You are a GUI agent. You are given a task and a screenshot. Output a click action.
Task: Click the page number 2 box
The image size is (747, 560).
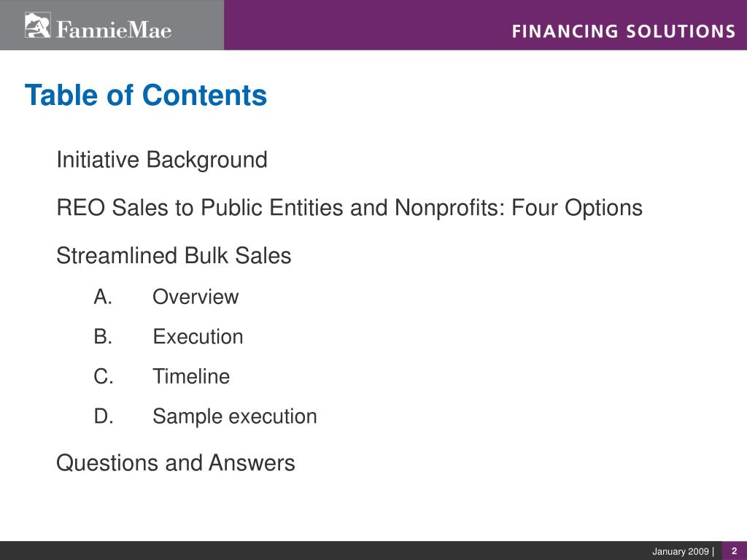click(x=735, y=551)
